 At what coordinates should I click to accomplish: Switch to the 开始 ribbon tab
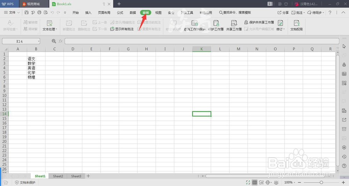point(75,13)
